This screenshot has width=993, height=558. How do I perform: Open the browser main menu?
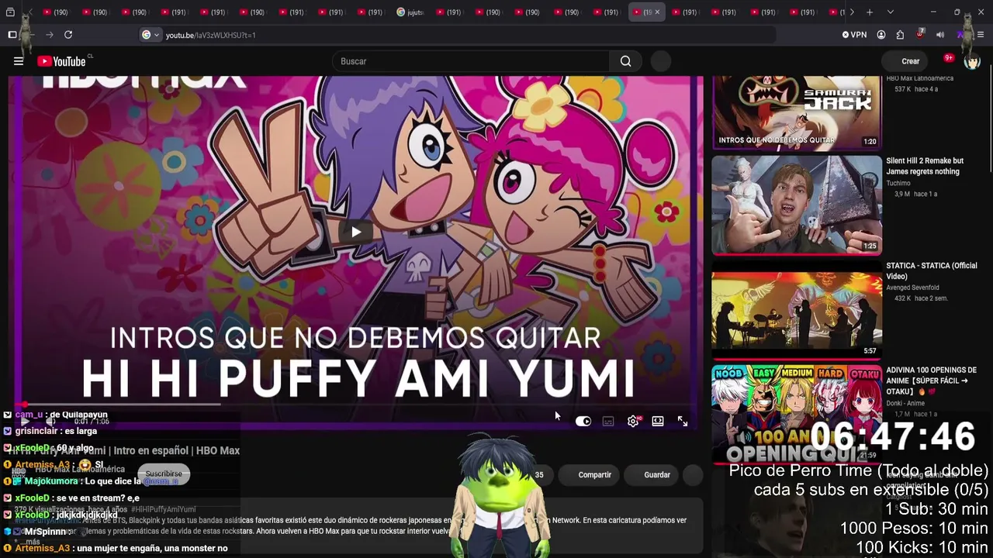[981, 35]
